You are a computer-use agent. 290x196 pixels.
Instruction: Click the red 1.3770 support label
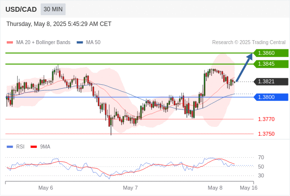[x=266, y=119]
